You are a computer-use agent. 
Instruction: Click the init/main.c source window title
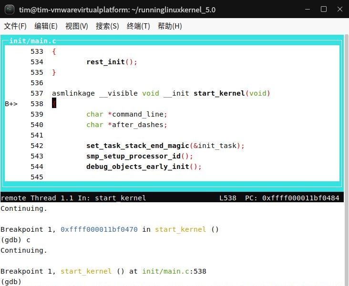pyautogui.click(x=33, y=41)
